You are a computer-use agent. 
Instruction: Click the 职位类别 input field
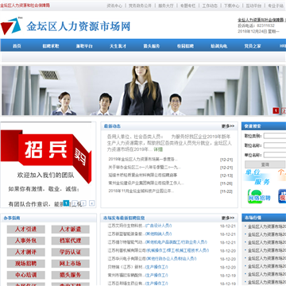pos(275,136)
